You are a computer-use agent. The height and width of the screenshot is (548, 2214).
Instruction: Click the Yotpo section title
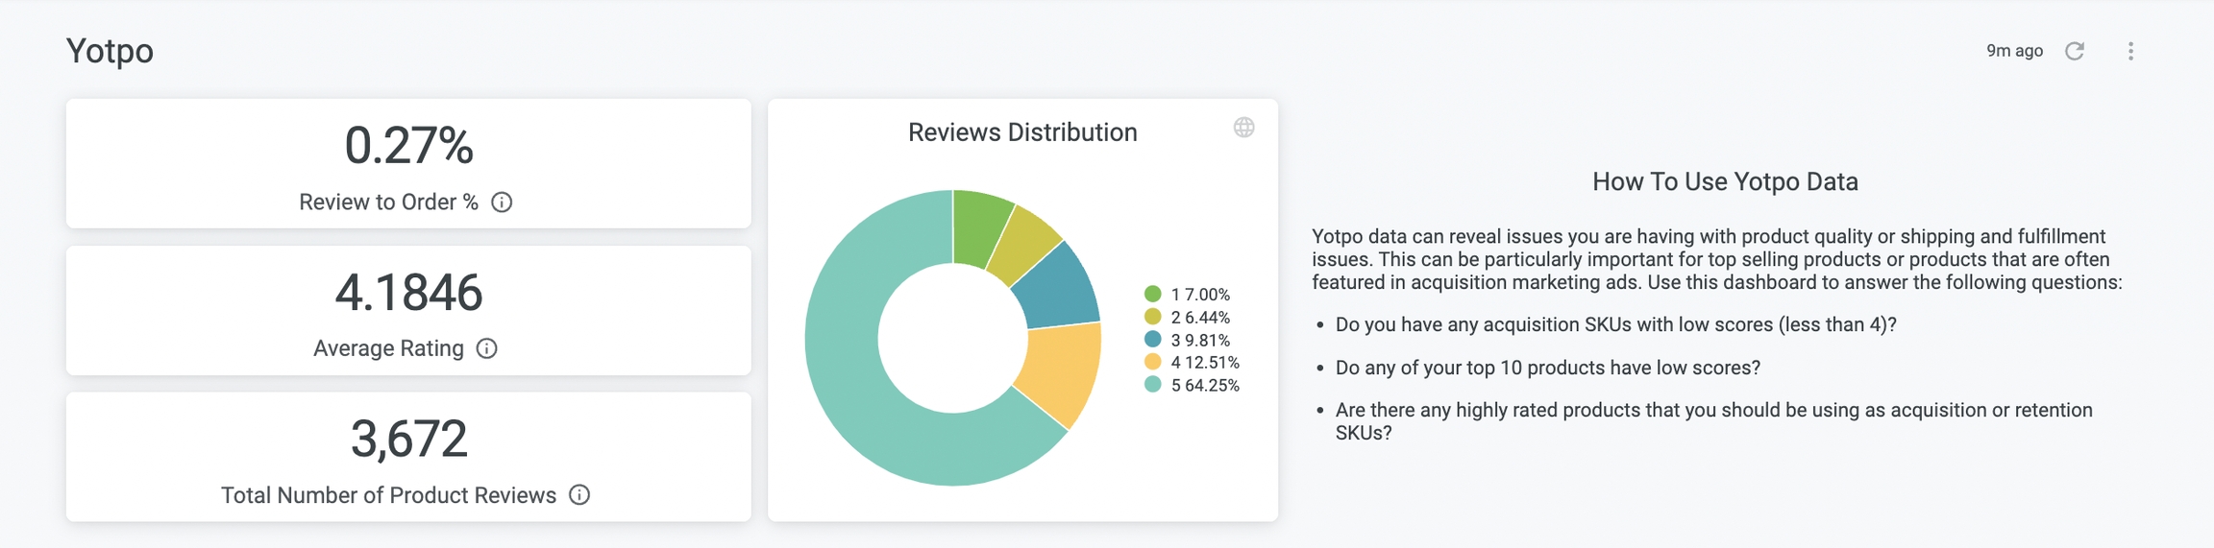pos(110,51)
